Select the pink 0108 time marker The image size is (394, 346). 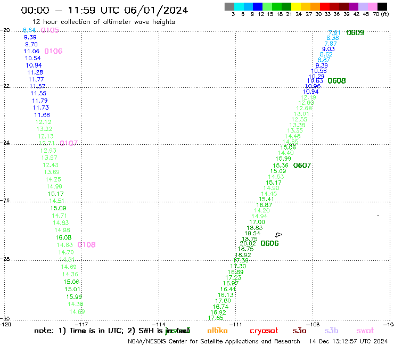[x=86, y=245]
